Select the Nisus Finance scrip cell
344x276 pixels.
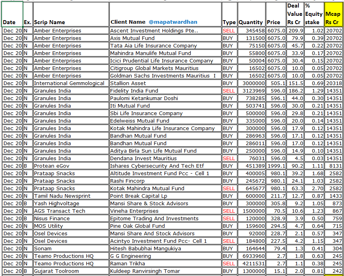click(71, 218)
